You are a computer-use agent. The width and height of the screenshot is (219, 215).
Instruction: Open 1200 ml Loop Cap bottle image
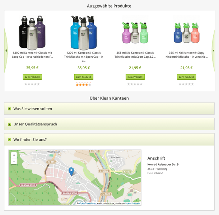point(32,33)
